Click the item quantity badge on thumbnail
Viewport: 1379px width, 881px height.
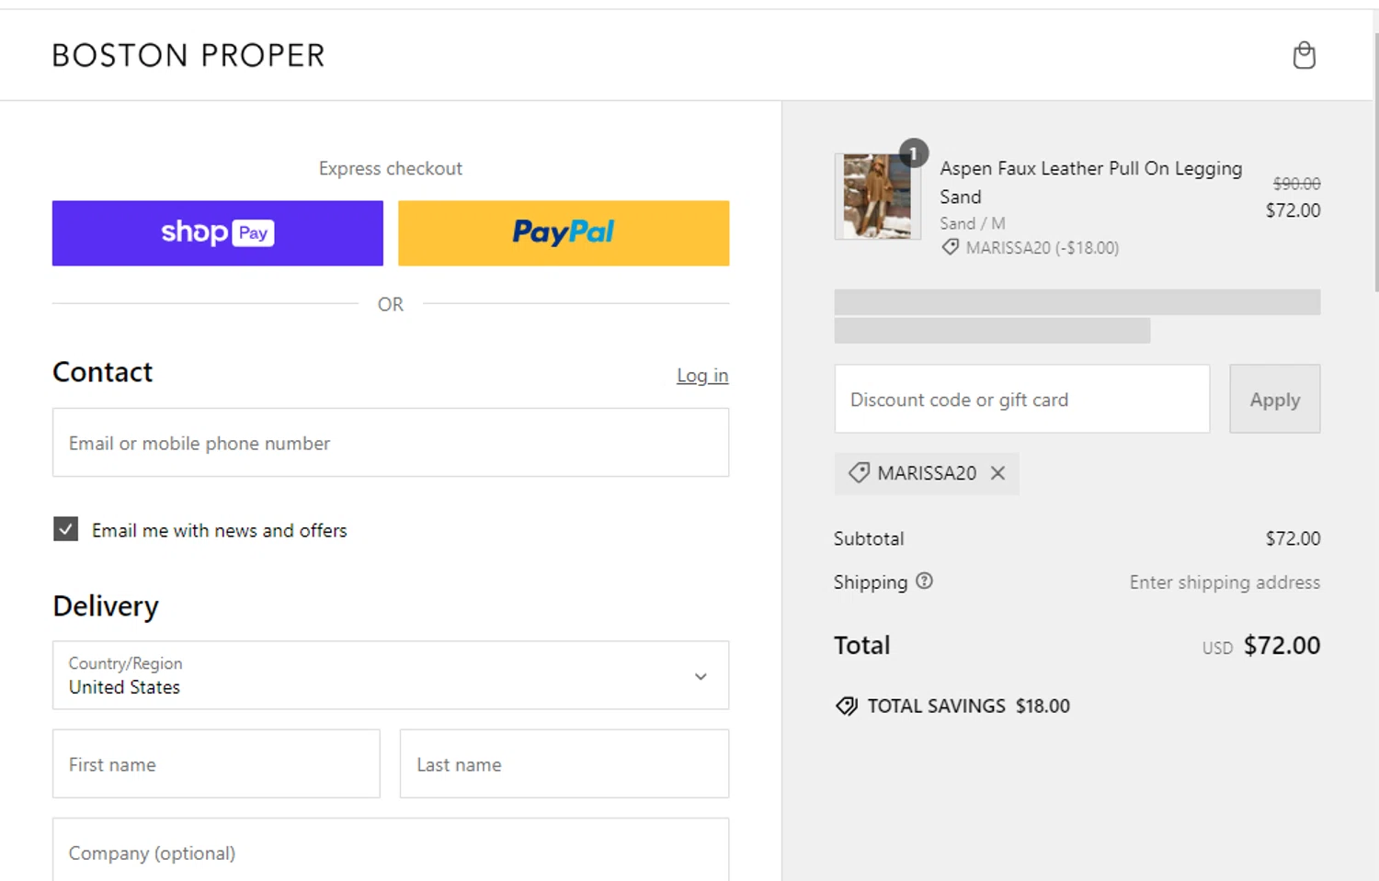(x=913, y=152)
